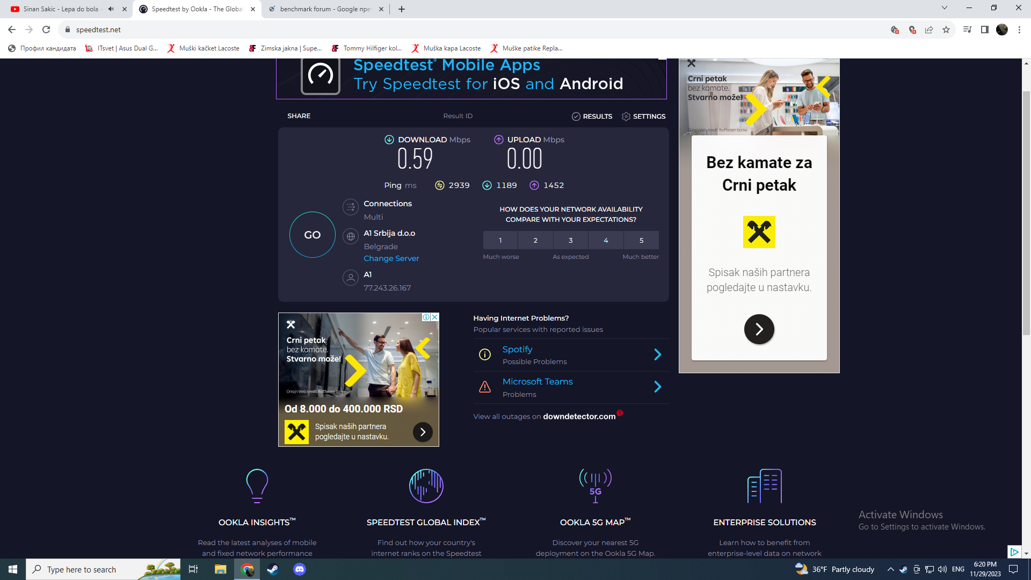This screenshot has width=1031, height=580.
Task: Click the share page icon
Action: [x=929, y=30]
